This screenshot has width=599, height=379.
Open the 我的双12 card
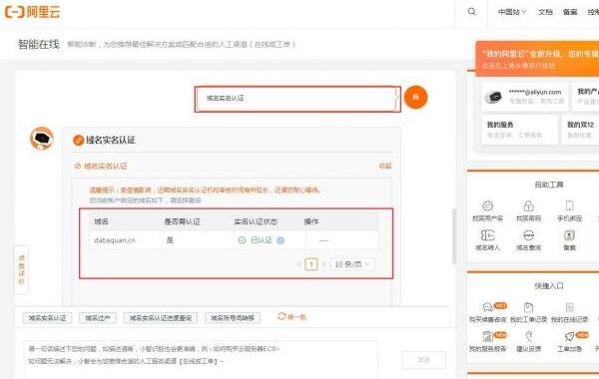[x=581, y=130]
